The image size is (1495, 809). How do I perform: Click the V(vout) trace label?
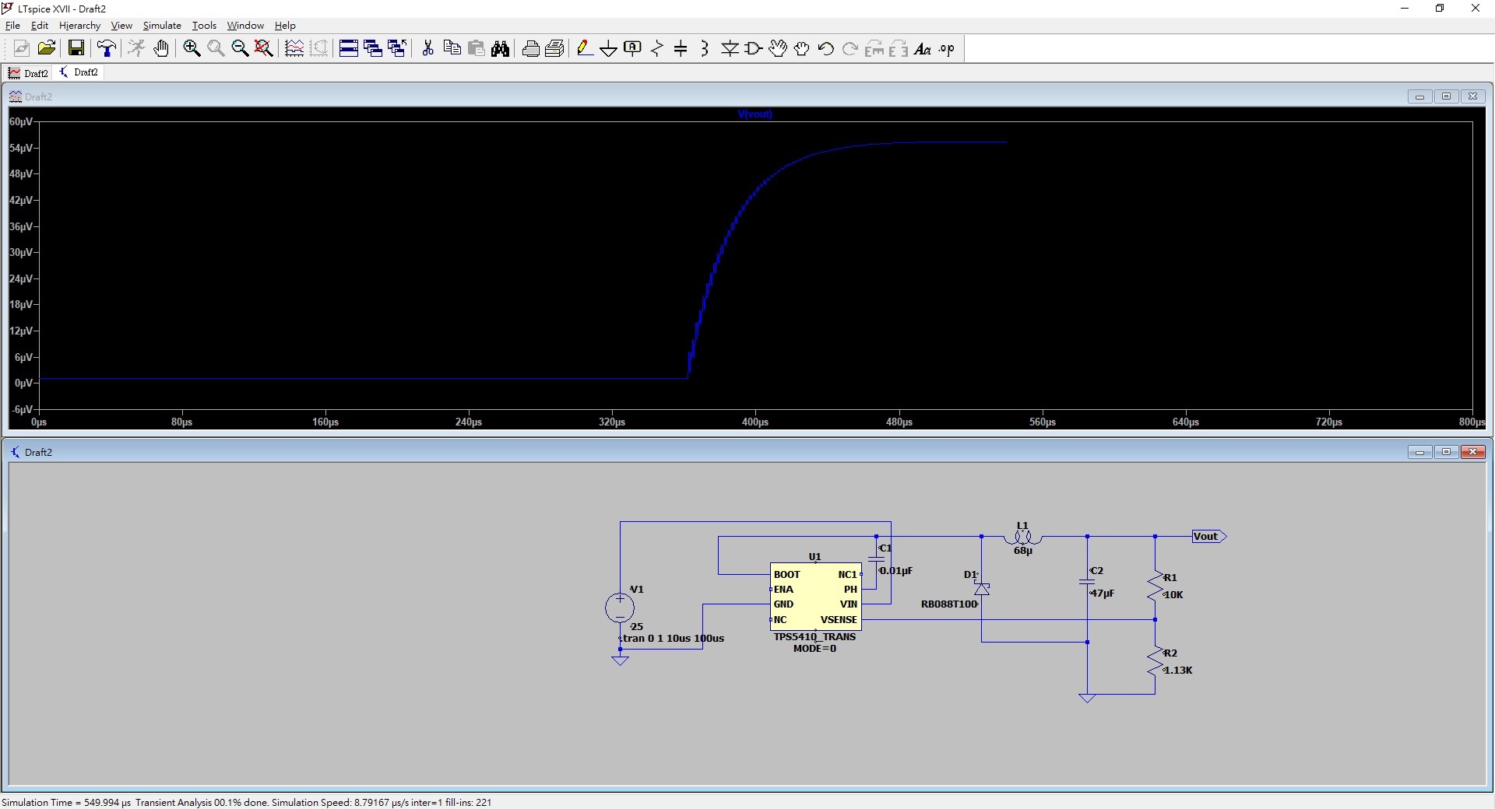755,114
